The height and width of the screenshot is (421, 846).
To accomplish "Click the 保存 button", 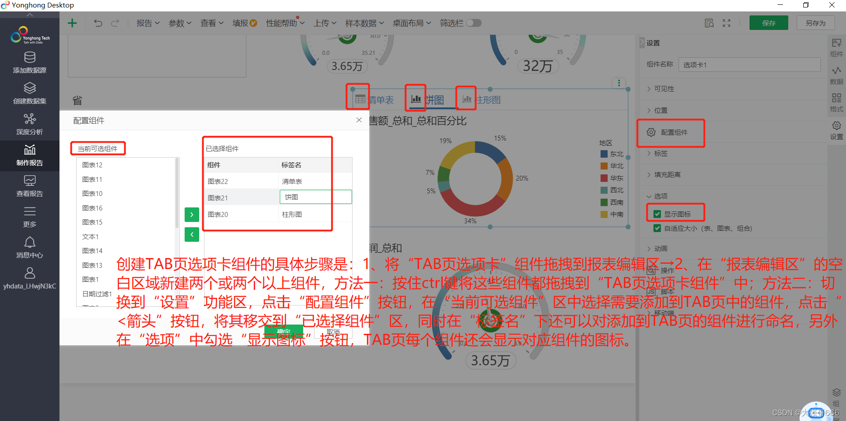I will point(768,23).
